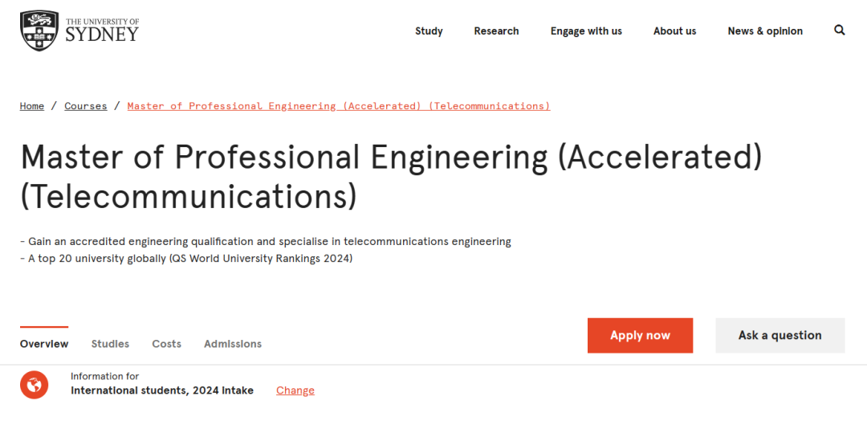Viewport: 867px width, 421px height.
Task: Go to Home breadcrumb link
Action: click(32, 106)
